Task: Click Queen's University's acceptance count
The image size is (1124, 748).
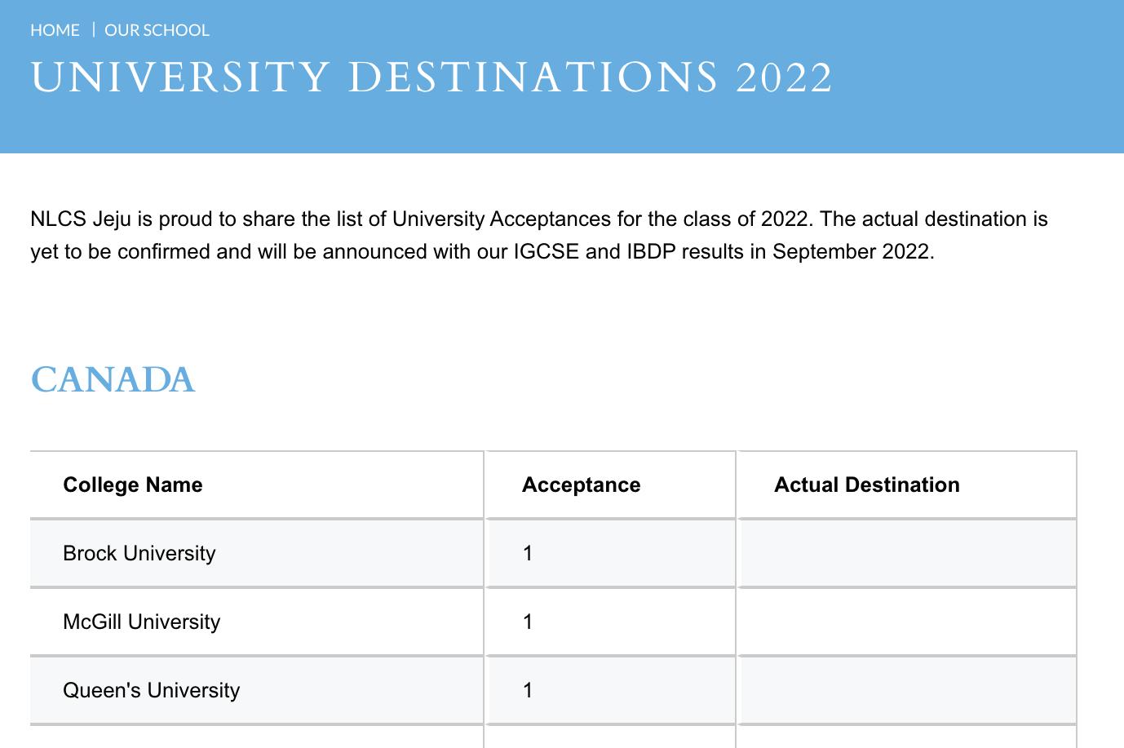Action: pyautogui.click(x=528, y=690)
